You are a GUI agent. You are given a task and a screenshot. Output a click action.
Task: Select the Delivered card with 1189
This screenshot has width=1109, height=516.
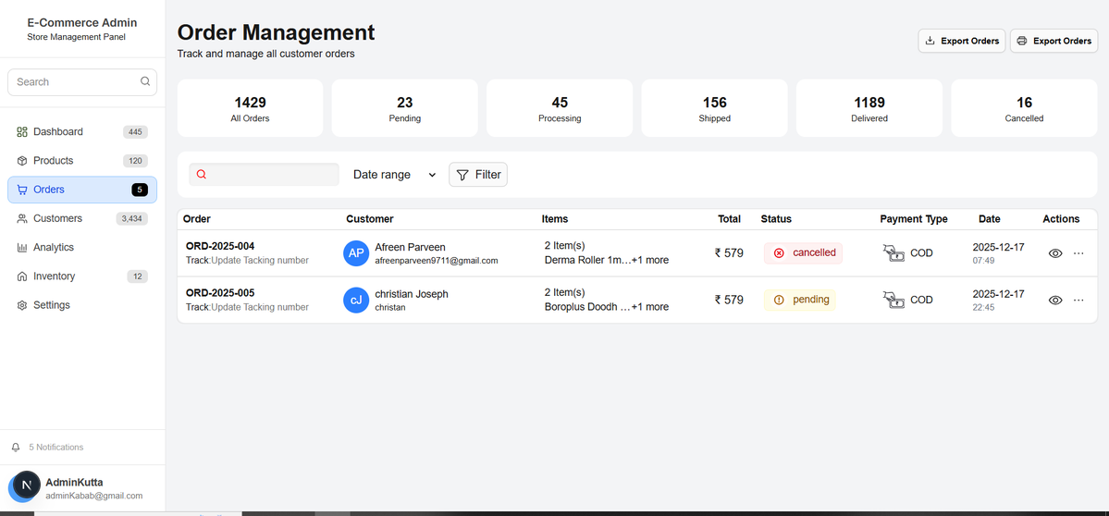pos(869,108)
